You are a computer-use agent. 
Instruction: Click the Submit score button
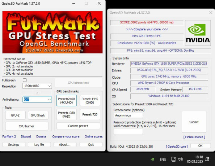click(x=194, y=122)
